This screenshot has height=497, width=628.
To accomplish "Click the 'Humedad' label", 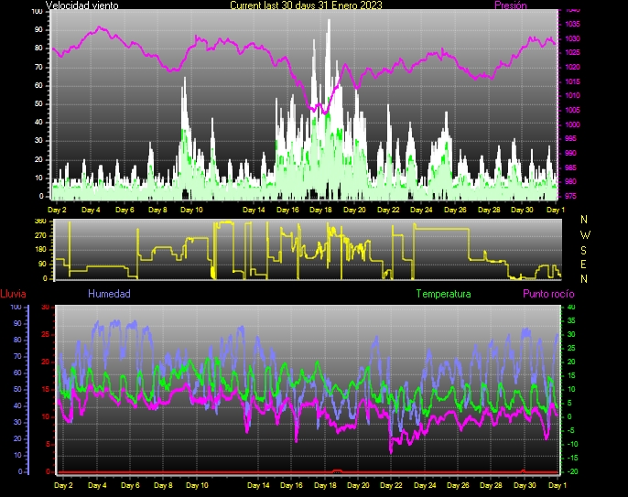I will (x=109, y=294).
